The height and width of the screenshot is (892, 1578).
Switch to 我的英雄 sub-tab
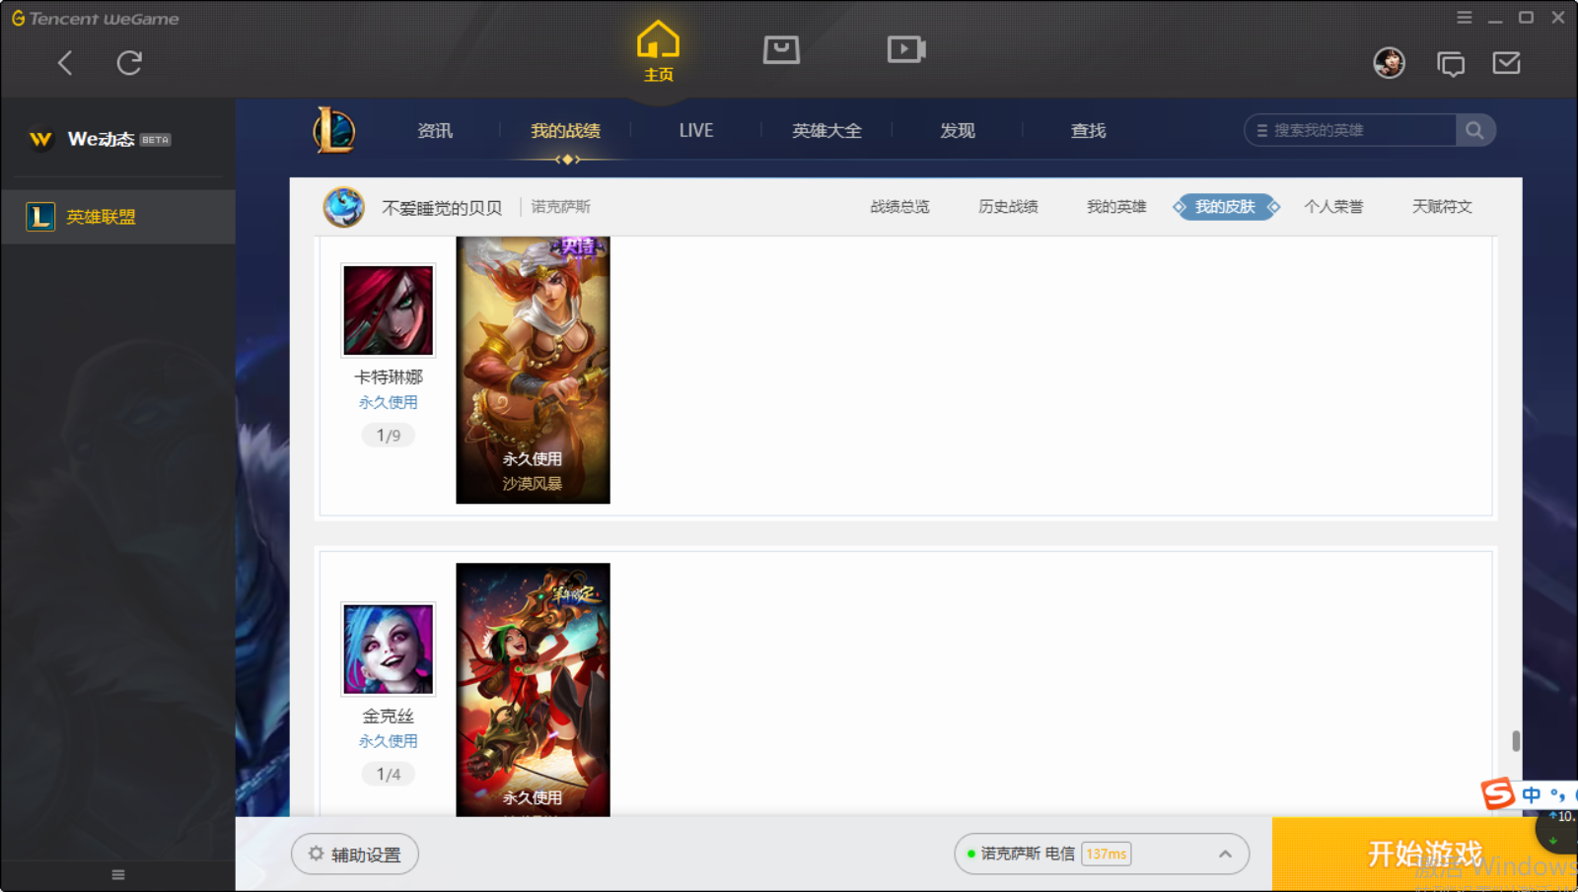click(x=1116, y=207)
